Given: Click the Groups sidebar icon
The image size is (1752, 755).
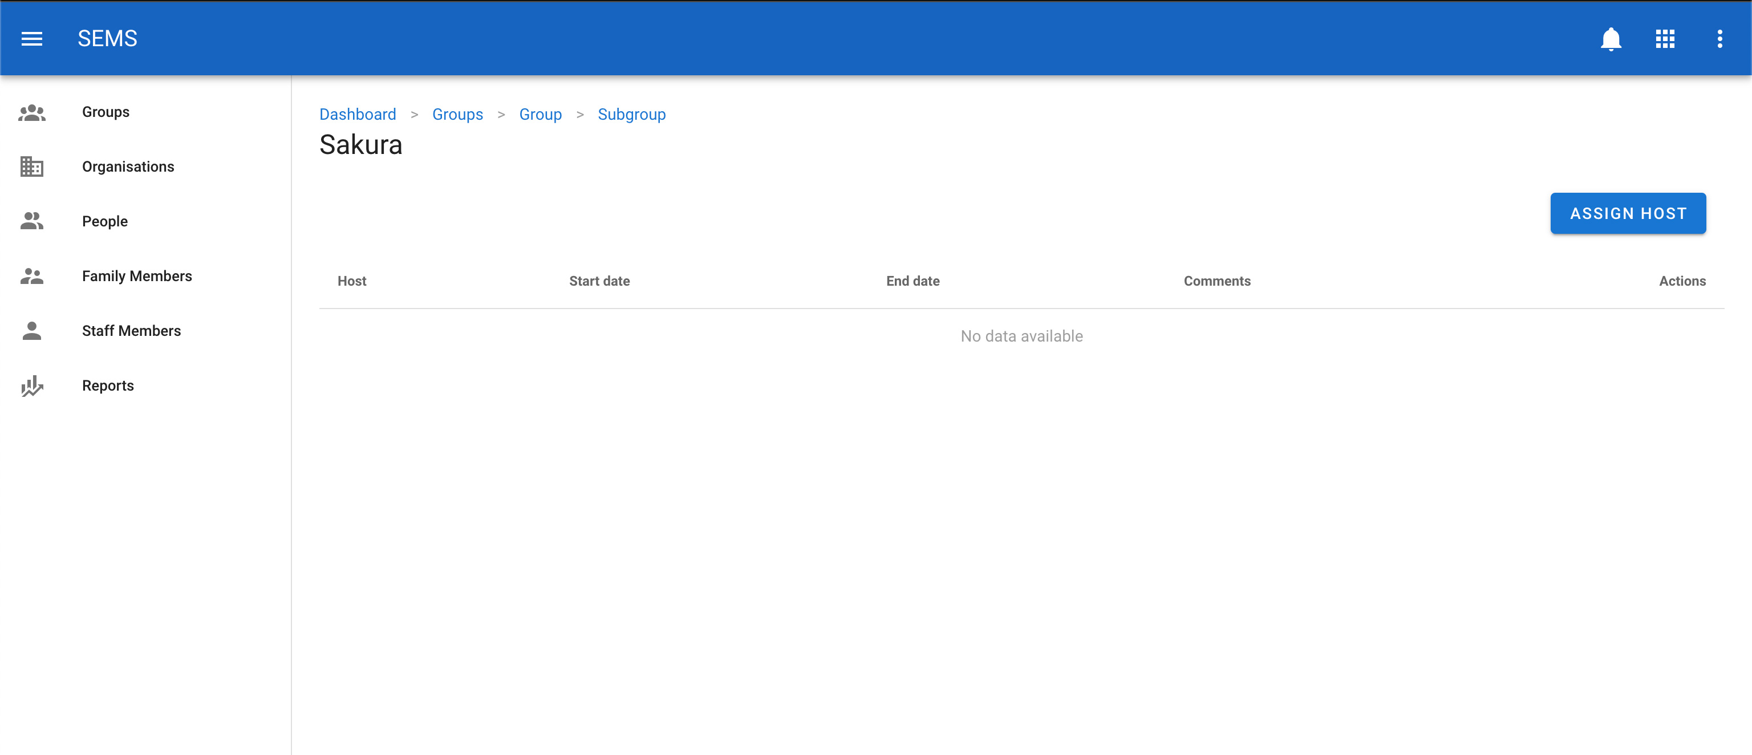Looking at the screenshot, I should [32, 112].
